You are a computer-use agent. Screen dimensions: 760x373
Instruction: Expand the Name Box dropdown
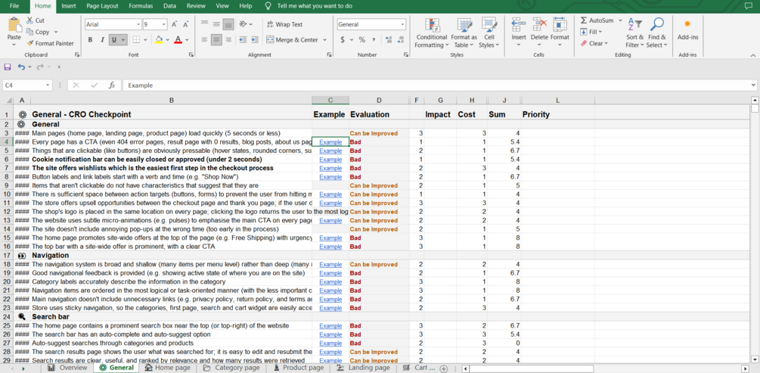[x=48, y=85]
